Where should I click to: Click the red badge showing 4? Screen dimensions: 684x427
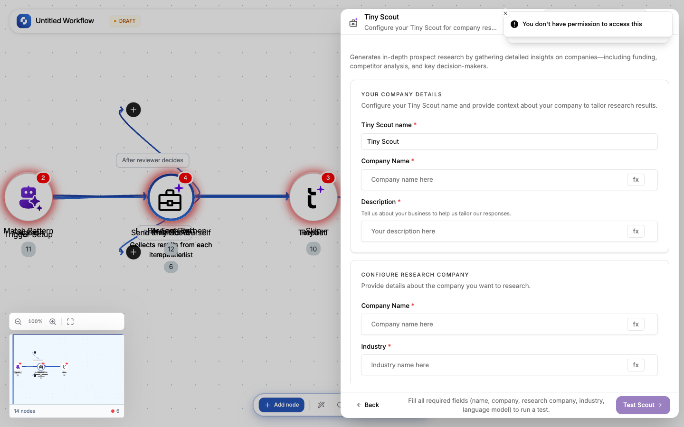tap(185, 178)
